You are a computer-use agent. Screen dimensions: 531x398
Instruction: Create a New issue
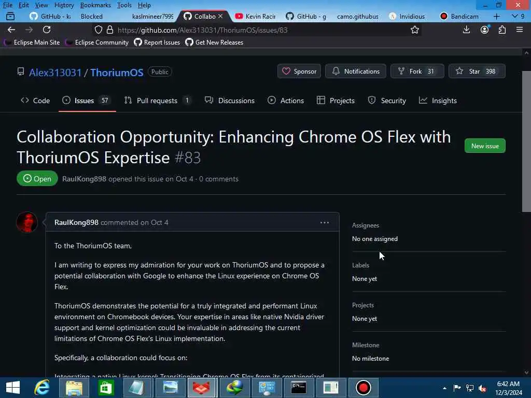point(485,146)
